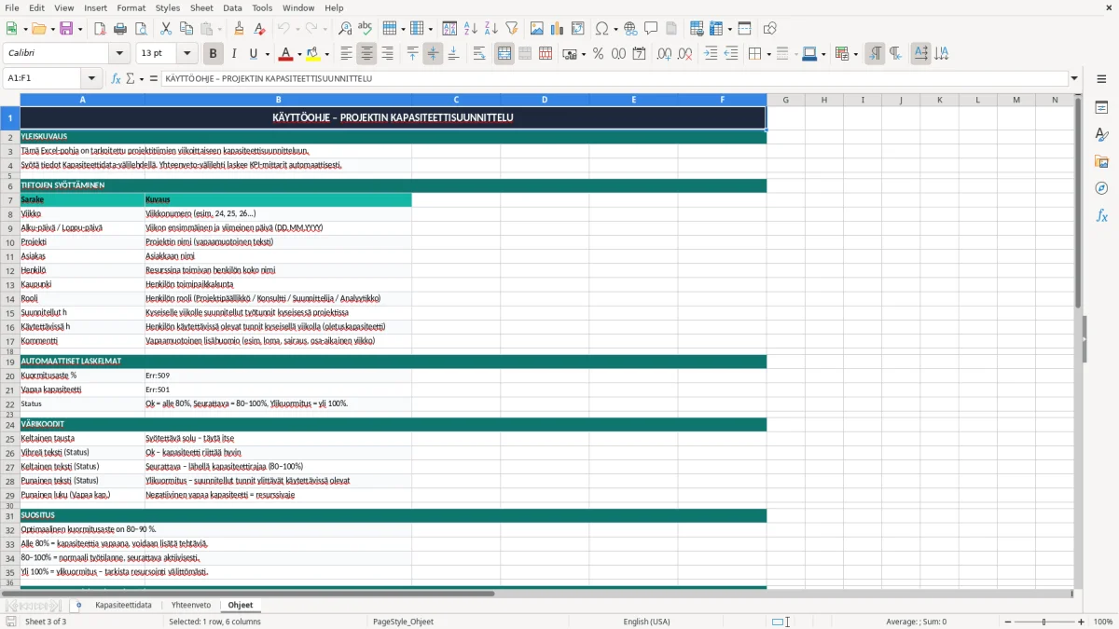
Task: Insert Hyperlink globe icon
Action: (x=630, y=29)
